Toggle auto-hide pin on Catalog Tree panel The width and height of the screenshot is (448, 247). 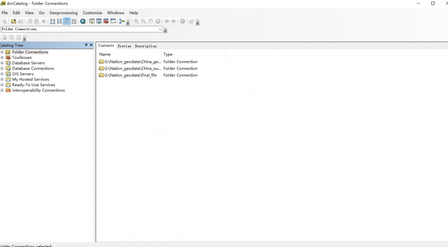[x=86, y=45]
